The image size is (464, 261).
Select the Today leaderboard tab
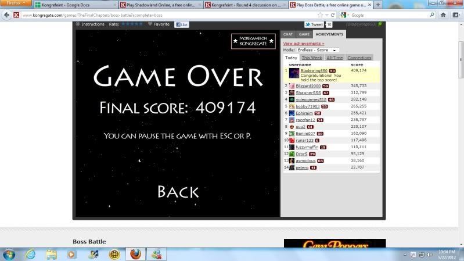point(291,58)
